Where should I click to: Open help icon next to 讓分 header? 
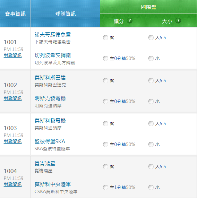coord(130,21)
